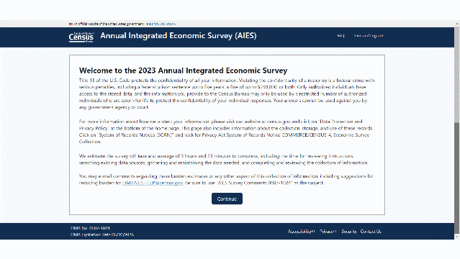Click the OMB expiration date text in the footer
Screen dimensions: 460x259
coord(102,235)
